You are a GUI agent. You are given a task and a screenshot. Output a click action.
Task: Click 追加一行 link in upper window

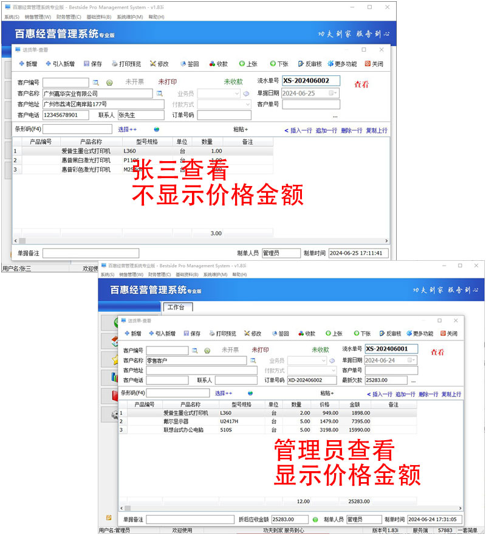tap(326, 130)
